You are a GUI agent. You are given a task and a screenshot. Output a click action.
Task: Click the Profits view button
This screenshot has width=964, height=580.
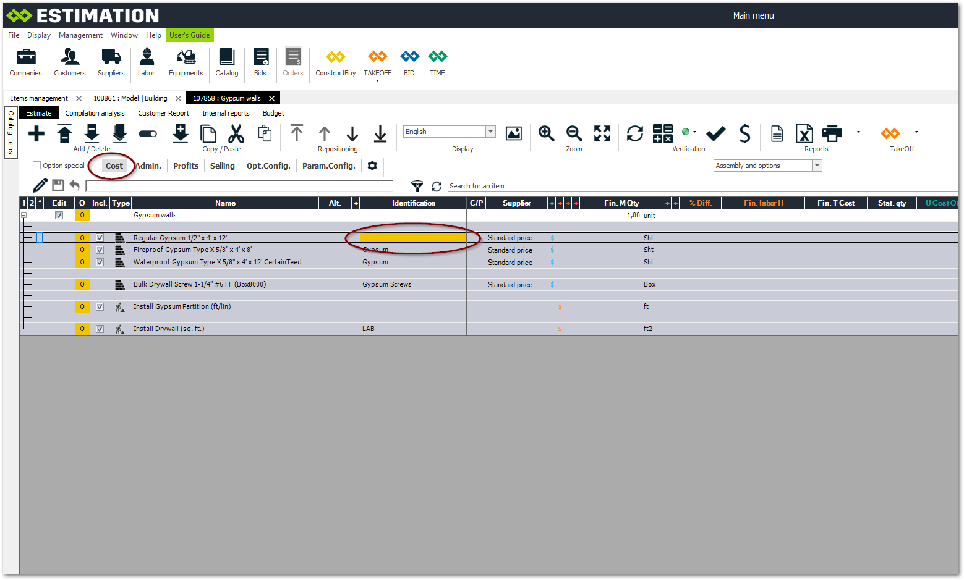click(x=186, y=166)
